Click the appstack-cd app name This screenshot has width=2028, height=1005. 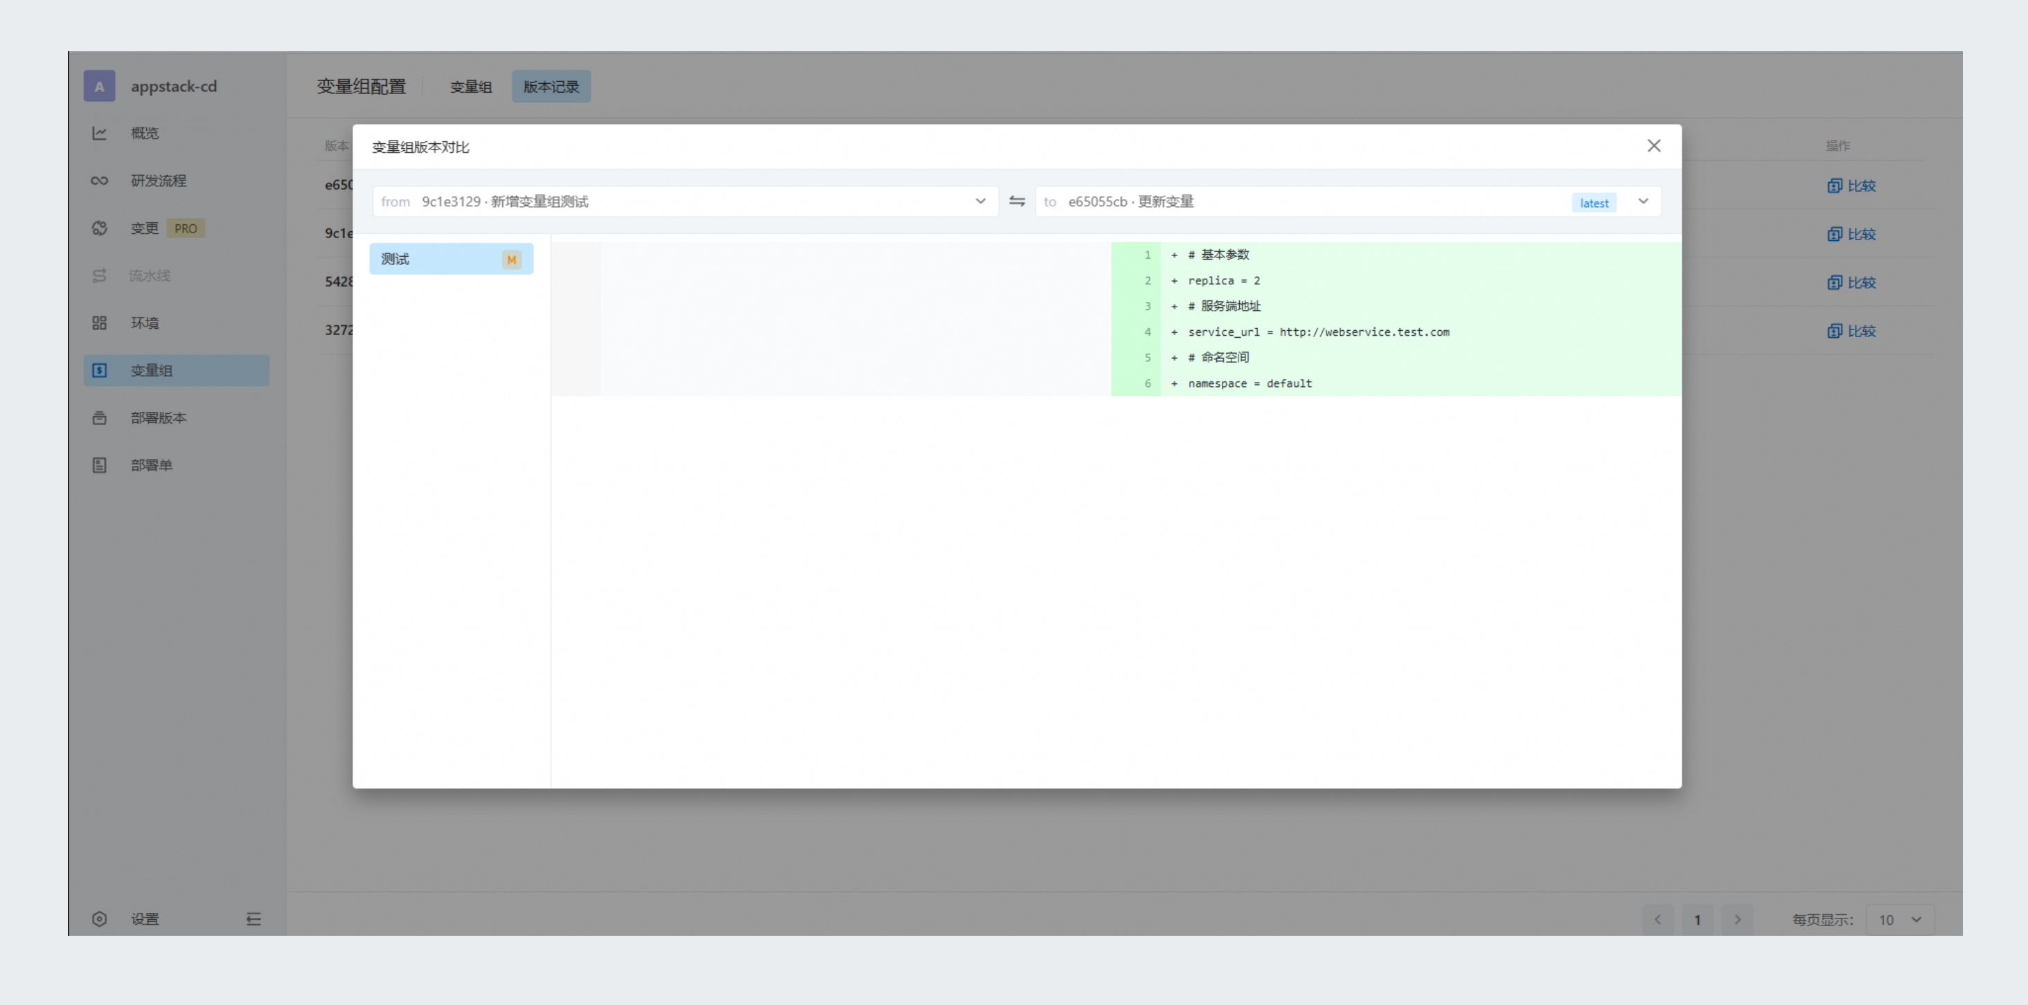(173, 86)
